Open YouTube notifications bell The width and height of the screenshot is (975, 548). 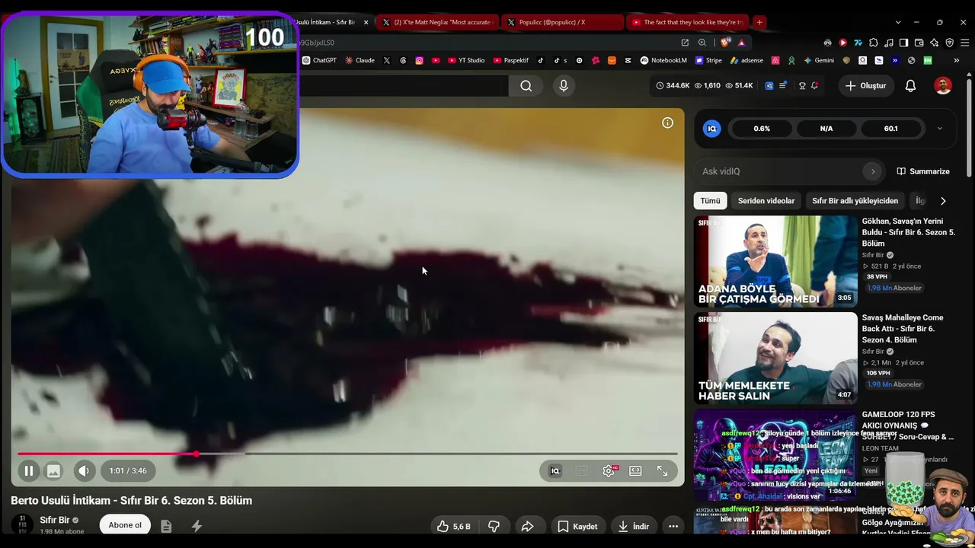pos(910,86)
